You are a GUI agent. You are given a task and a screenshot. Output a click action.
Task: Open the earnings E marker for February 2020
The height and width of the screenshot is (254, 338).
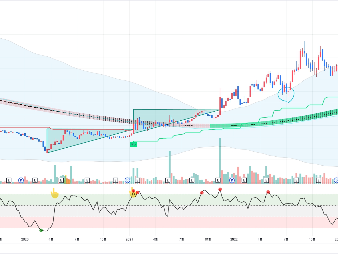35,180
